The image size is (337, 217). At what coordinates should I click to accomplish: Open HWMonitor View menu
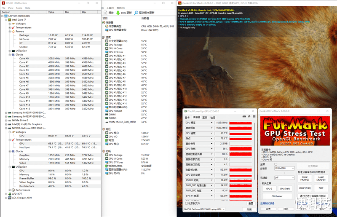11,8
